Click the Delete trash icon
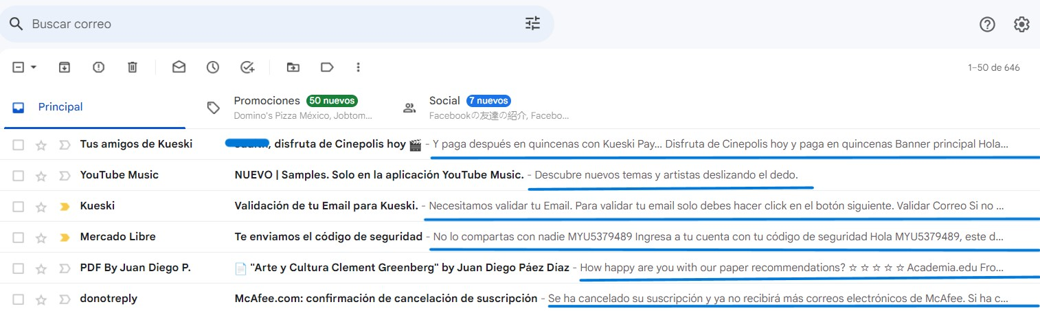 click(x=133, y=67)
